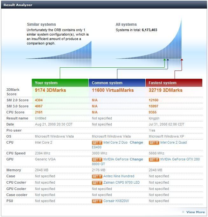208x217 pixels.
Task: Click Fastest system SM 2.0 score 12160
Action: (154, 100)
